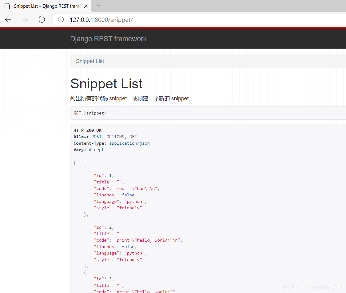Image resolution: width=346 pixels, height=293 pixels.
Task: Click the Snippet List page heading
Action: [x=106, y=84]
